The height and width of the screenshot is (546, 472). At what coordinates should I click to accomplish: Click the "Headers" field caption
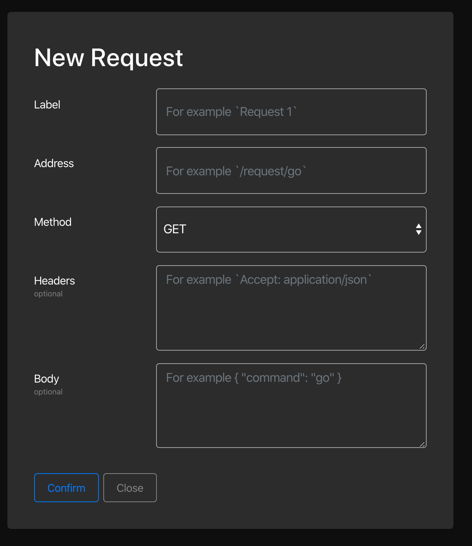click(55, 281)
